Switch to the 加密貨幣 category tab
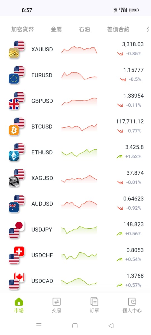 (x=23, y=29)
